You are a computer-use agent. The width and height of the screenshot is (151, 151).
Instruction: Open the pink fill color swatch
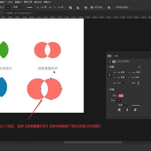click(121, 96)
